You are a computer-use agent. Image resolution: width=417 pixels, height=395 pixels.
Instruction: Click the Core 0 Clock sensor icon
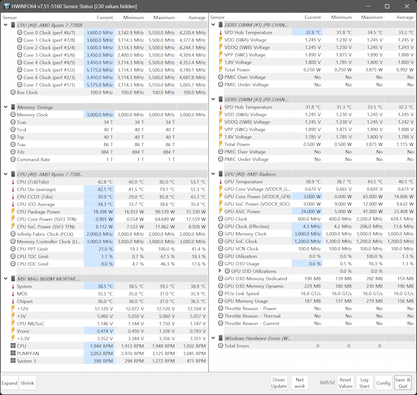click(20, 33)
